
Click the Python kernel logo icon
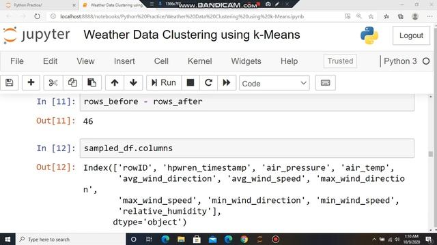pyautogui.click(x=369, y=35)
